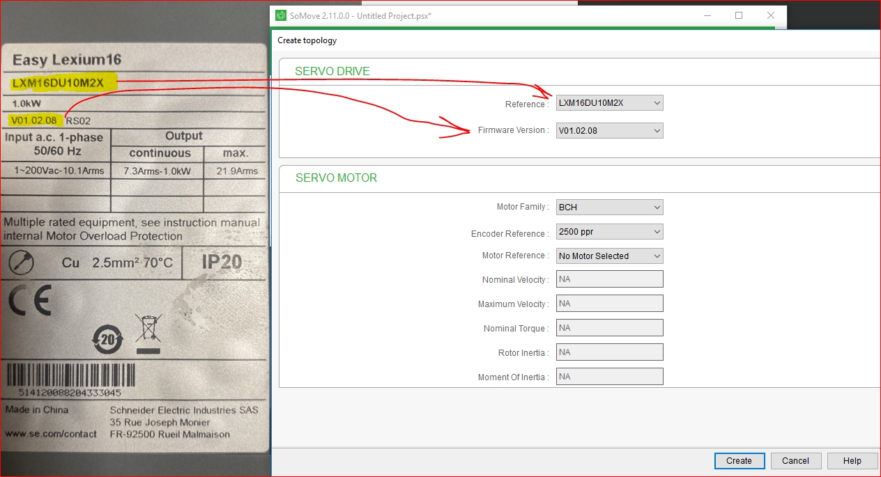Image resolution: width=881 pixels, height=477 pixels.
Task: Click the Nominal Velocity field
Action: (x=609, y=279)
